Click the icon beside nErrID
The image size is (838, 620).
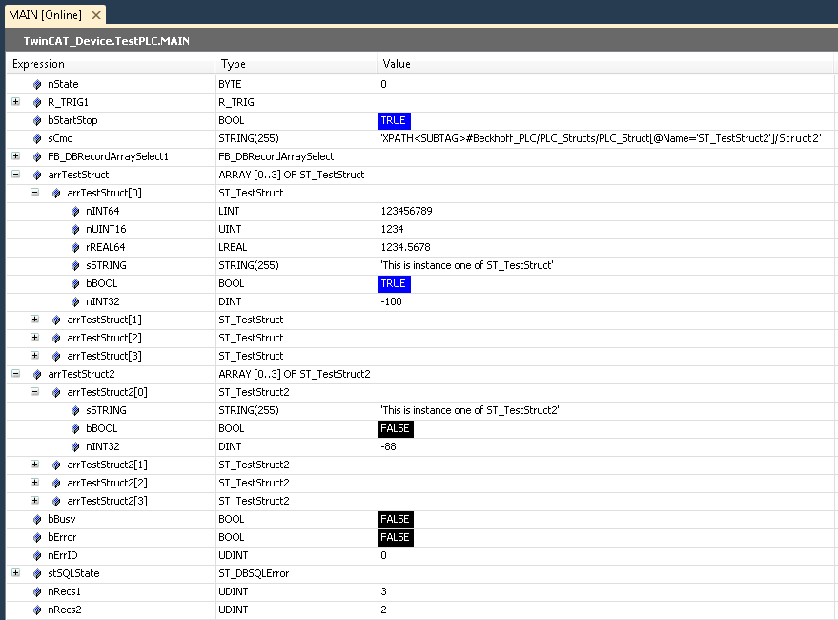point(37,556)
